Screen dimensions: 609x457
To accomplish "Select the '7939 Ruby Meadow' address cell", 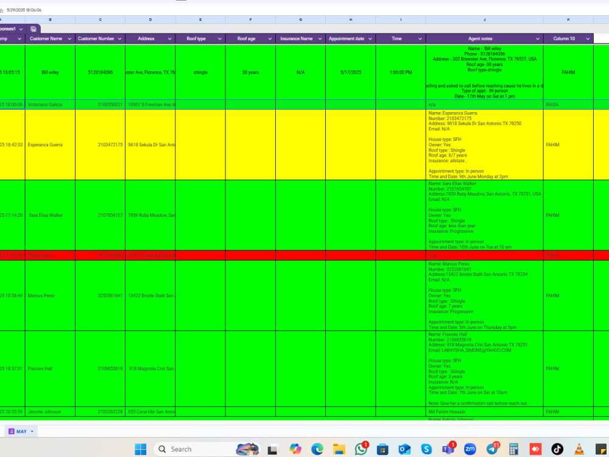I will click(150, 215).
